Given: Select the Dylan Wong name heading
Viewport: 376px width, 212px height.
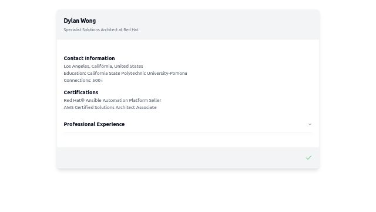Looking at the screenshot, I should coord(80,21).
